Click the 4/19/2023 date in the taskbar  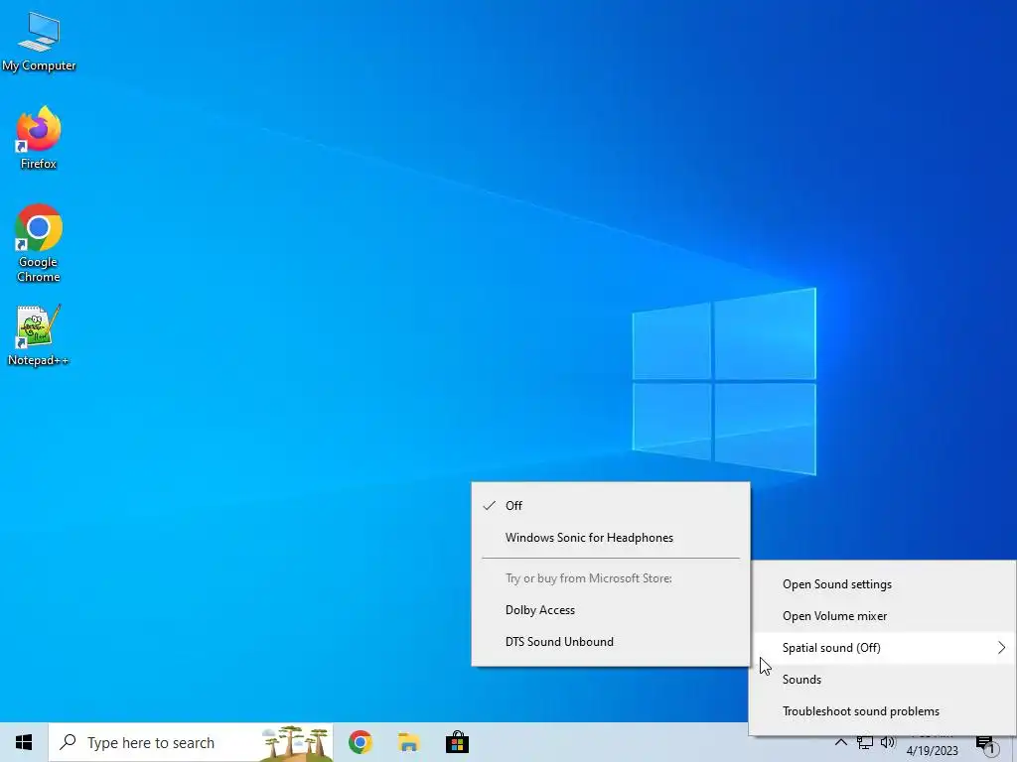click(x=932, y=750)
